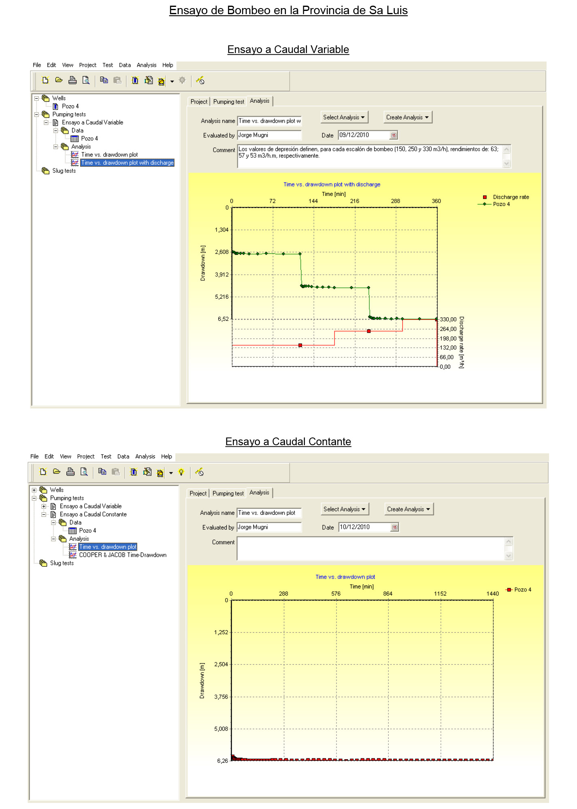Click units converter ruler icon in upper toolbar
Image resolution: width=577 pixels, height=809 pixels.
pos(200,80)
